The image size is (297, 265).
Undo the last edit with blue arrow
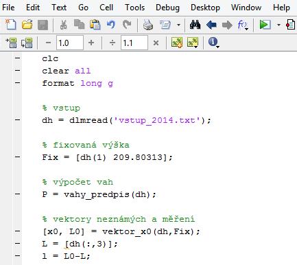pyautogui.click(x=111, y=25)
